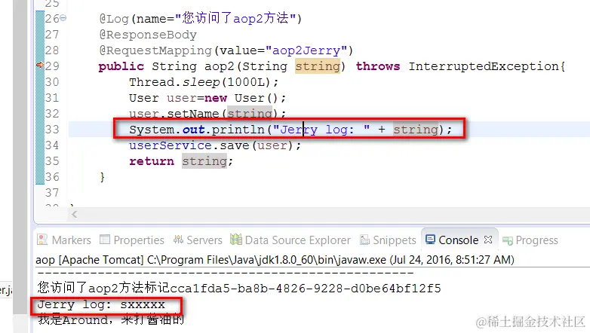Click the breakpoint arrow marker at line 29
Viewport: 590px width, 333px height.
pos(40,66)
